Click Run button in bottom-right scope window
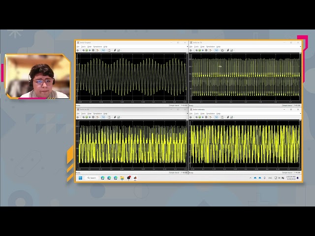This screenshot has width=315, height=236. [x=200, y=117]
